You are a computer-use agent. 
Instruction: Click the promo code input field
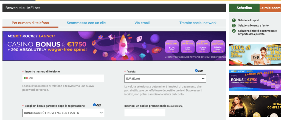145,113
